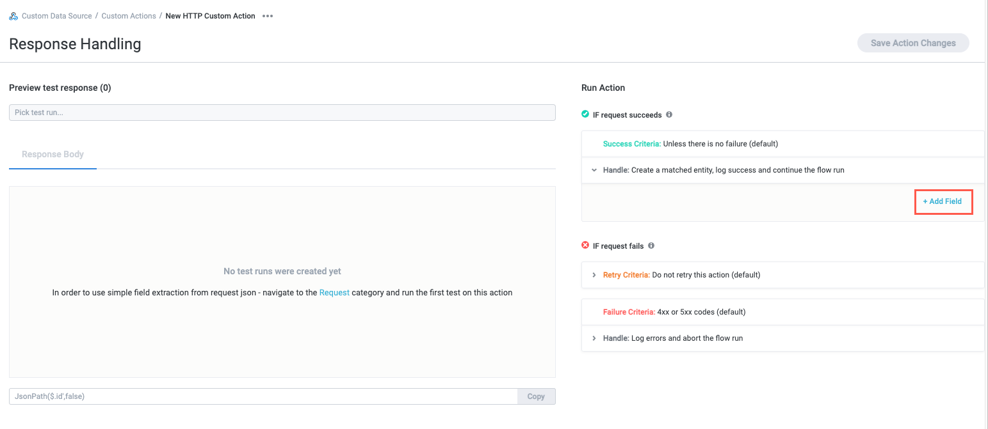This screenshot has height=429, width=988.
Task: Open the Failure Criteria row
Action: [674, 312]
